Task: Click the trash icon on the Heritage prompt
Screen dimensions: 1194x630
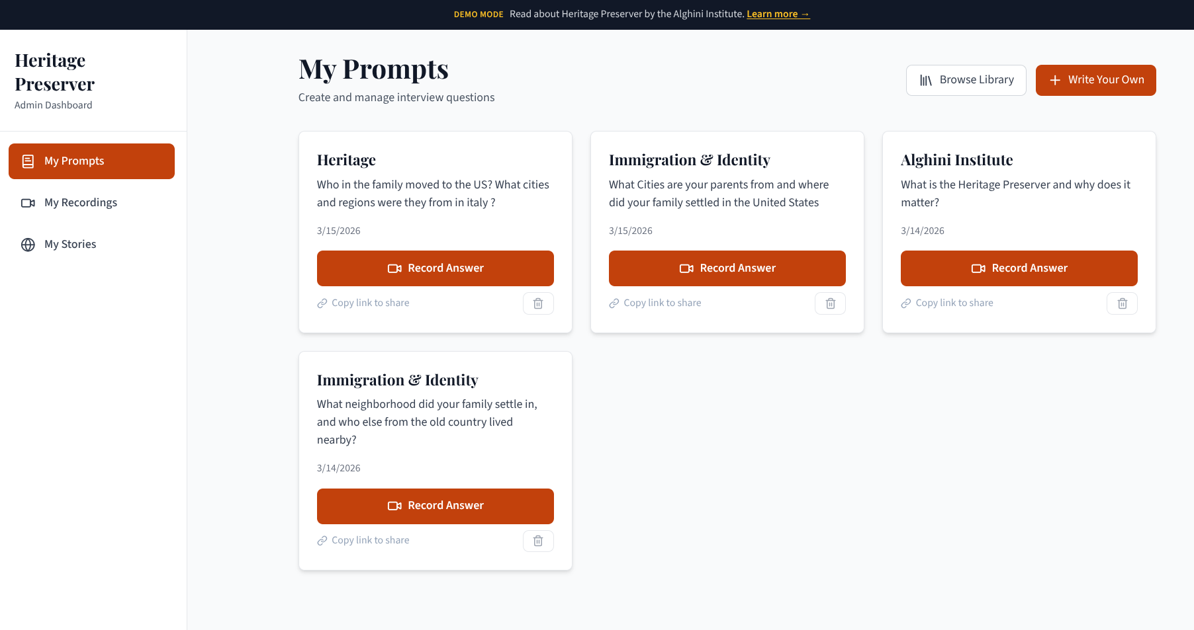Action: point(538,303)
